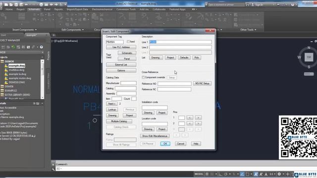The height and width of the screenshot is (178, 317).
Task: Click the N compass direction on ViewCube
Action: pos(309,48)
